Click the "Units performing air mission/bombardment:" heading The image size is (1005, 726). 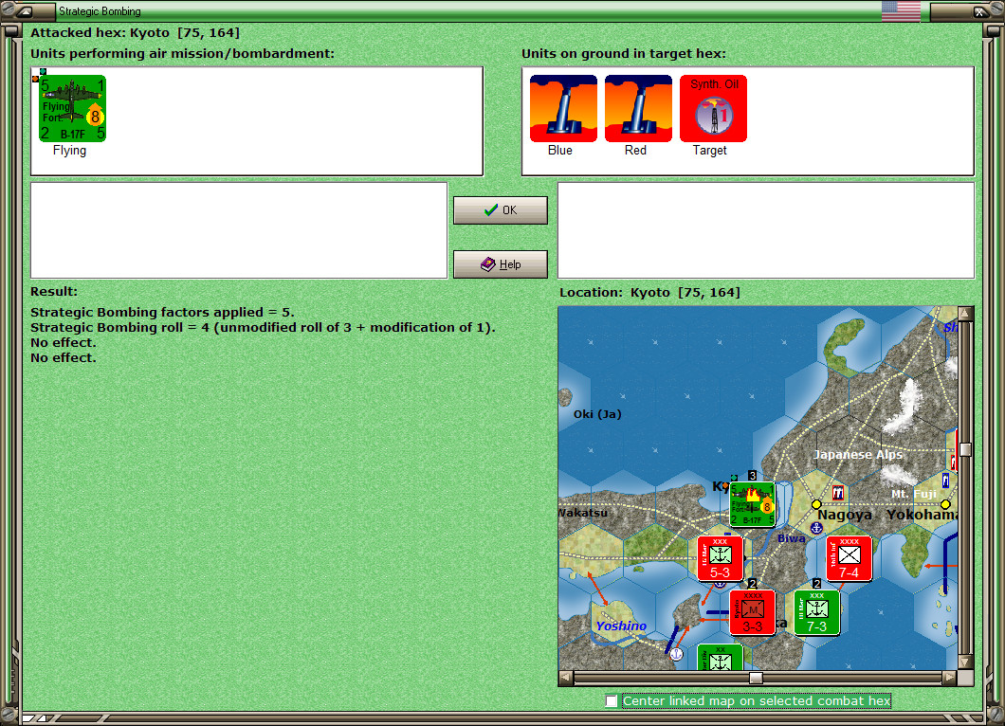point(183,54)
